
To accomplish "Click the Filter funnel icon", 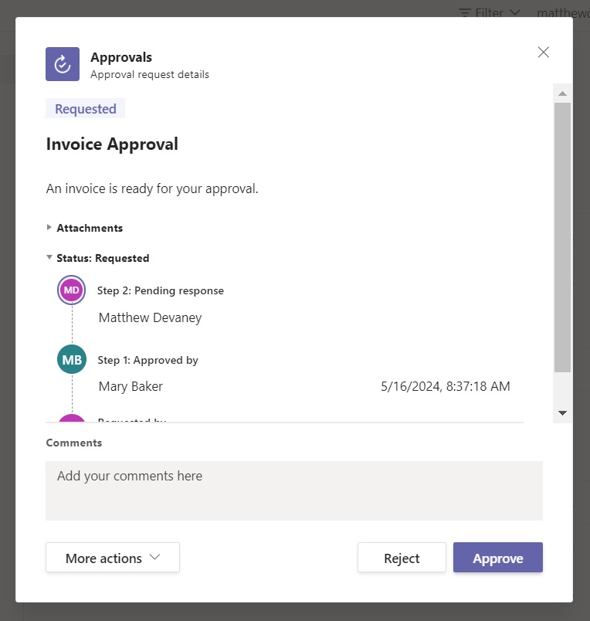I will pos(464,12).
